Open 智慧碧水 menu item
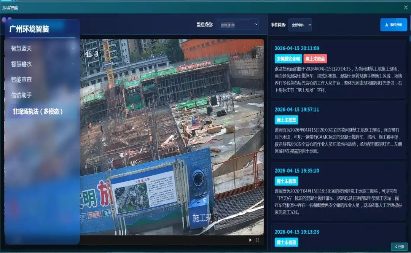Screen dimensions: 411x253 21,64
